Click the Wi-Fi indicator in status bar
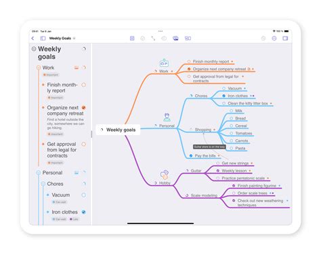This screenshot has height=254, width=321. 274,31
